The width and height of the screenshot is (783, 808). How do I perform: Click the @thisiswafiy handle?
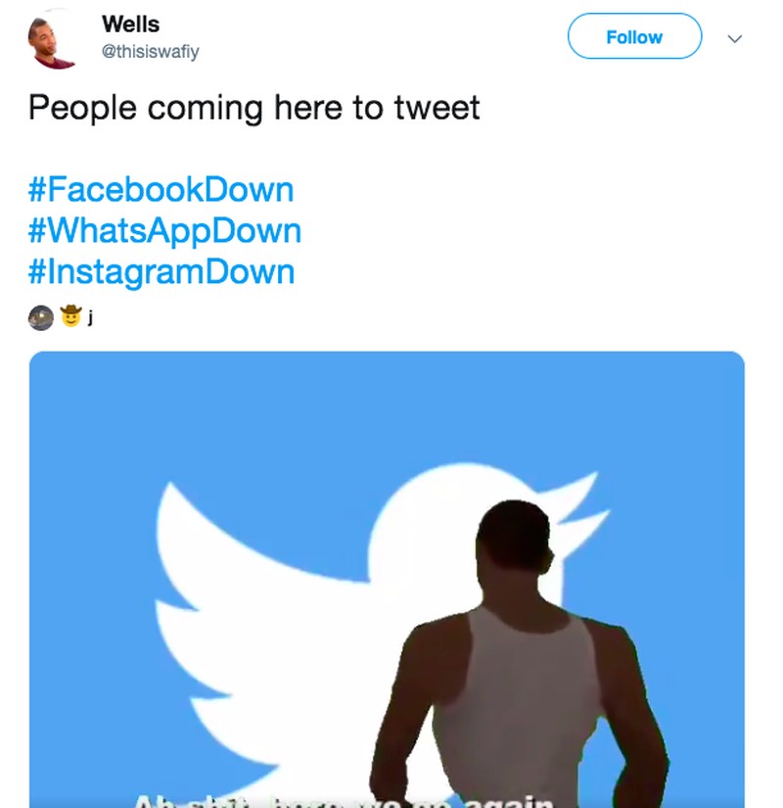pyautogui.click(x=150, y=52)
